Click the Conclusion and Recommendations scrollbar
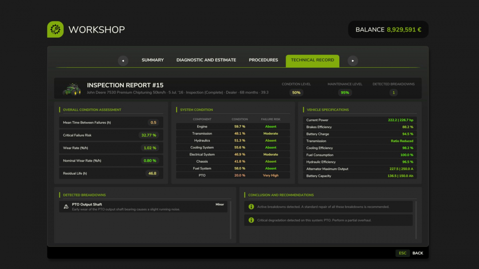 coord(416,220)
